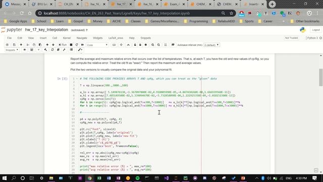Move selected cell down
This screenshot has height=182, width=323.
[x=53, y=45]
